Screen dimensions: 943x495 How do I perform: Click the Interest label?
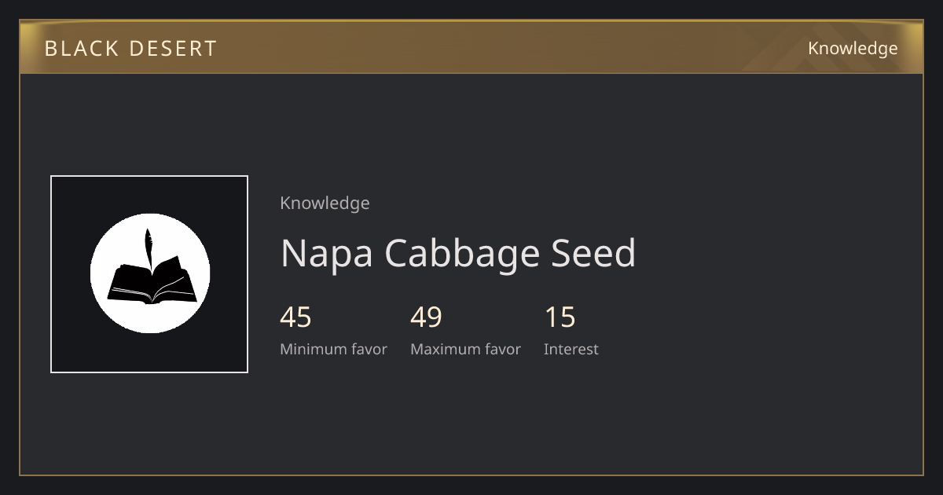click(571, 349)
